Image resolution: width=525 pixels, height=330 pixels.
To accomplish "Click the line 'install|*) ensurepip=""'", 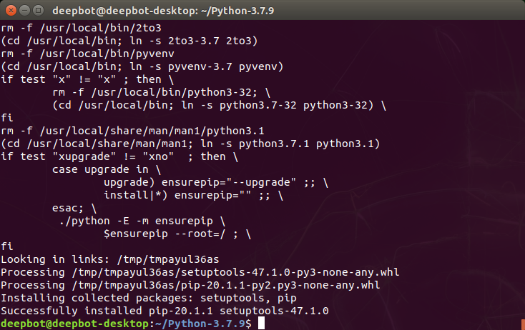I will (194, 195).
